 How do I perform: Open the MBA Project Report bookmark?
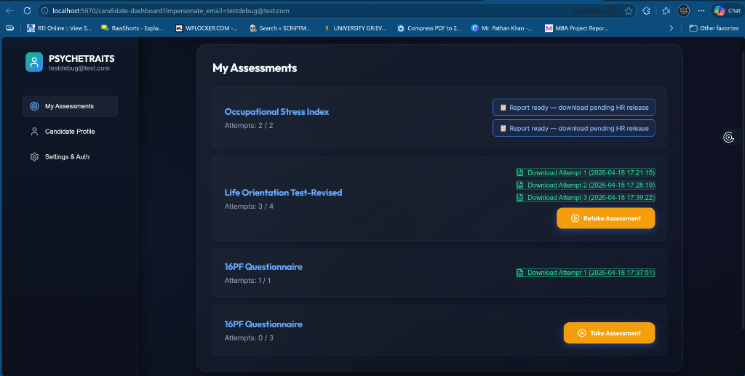576,28
